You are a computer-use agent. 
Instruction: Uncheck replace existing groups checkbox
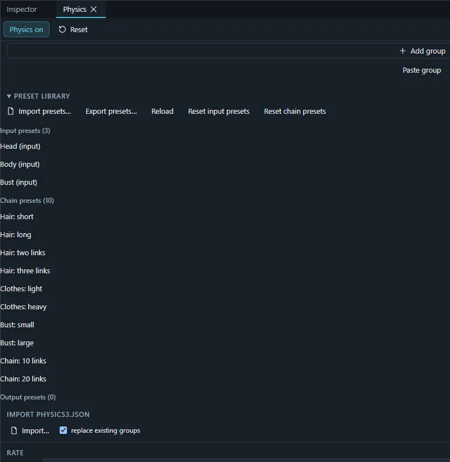(63, 430)
